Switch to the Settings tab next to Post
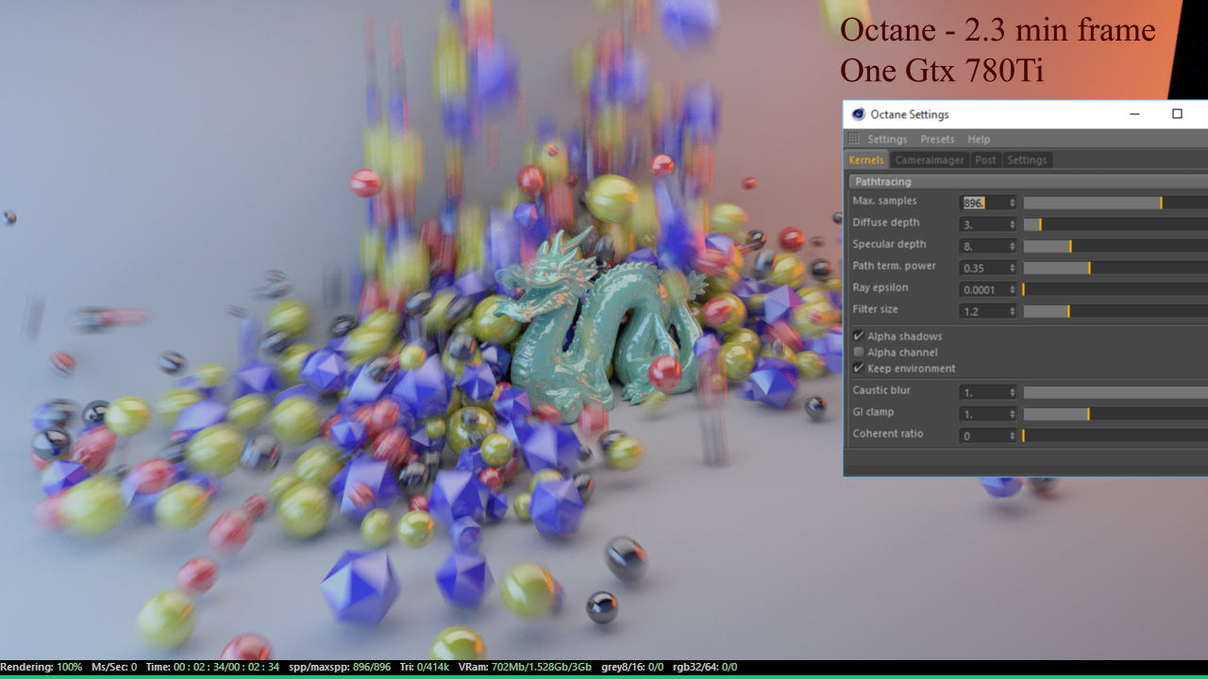The width and height of the screenshot is (1208, 679). coord(1027,160)
